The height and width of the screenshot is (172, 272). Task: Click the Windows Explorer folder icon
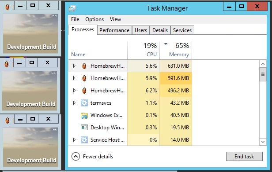(84, 115)
